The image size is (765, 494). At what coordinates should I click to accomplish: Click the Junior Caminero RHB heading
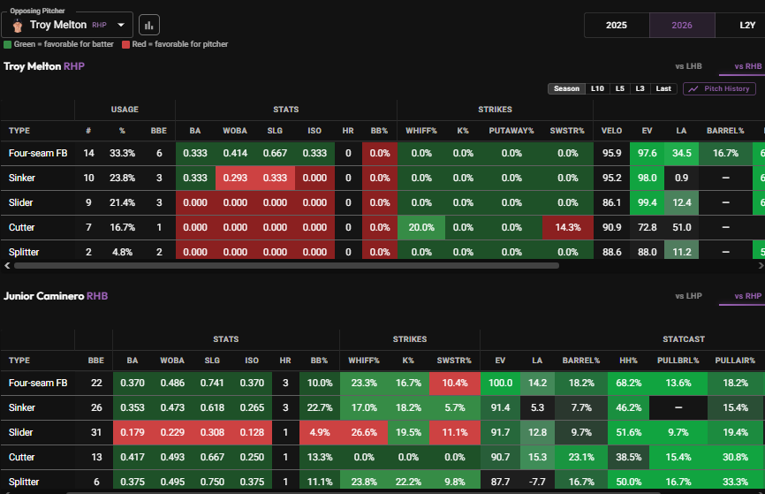pyautogui.click(x=56, y=296)
